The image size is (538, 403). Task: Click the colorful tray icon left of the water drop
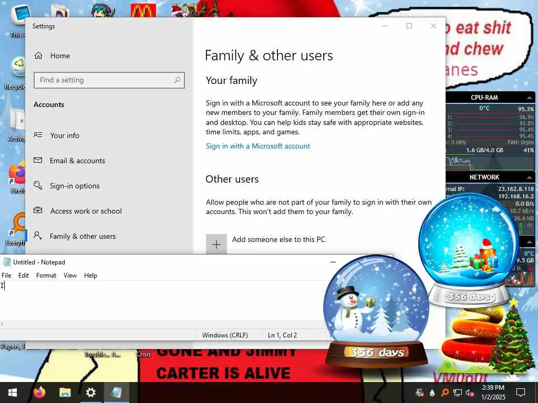(419, 393)
